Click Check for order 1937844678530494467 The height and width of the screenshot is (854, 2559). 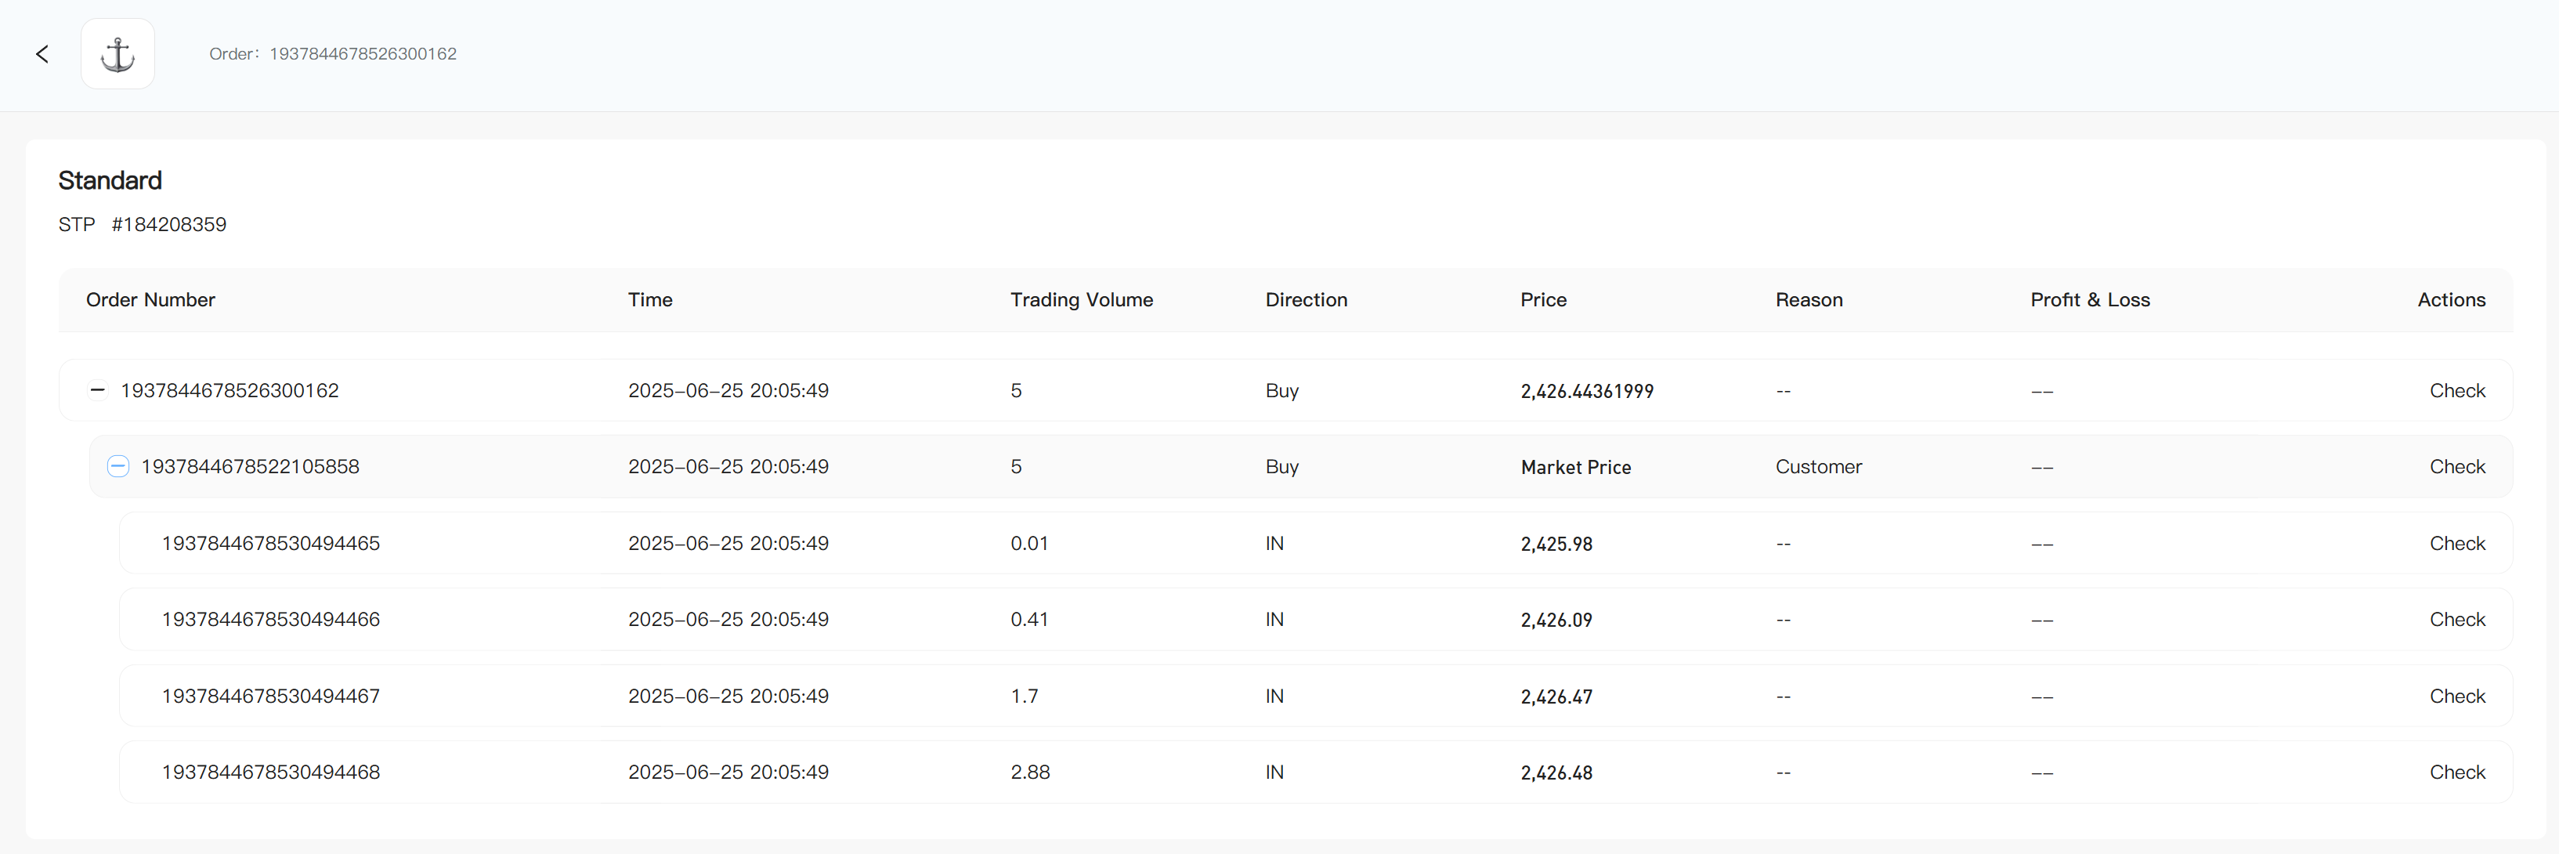point(2456,696)
